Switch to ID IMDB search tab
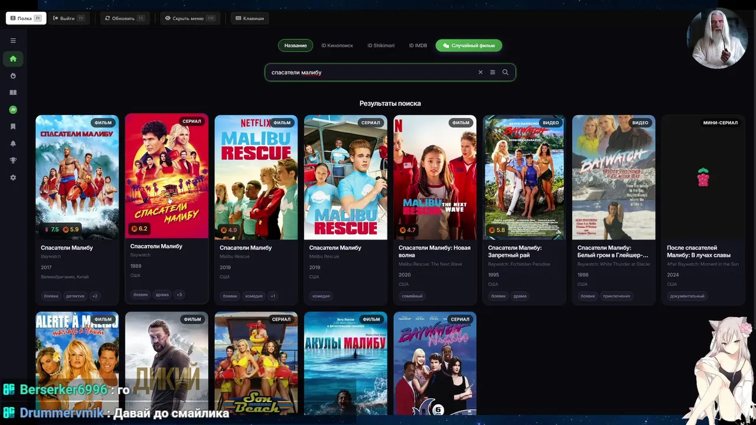This screenshot has width=756, height=425. pos(418,45)
